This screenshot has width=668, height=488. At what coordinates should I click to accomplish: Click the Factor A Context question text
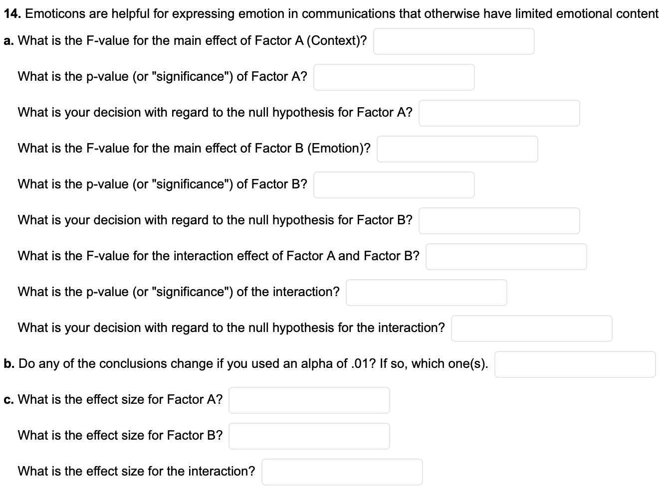point(192,40)
